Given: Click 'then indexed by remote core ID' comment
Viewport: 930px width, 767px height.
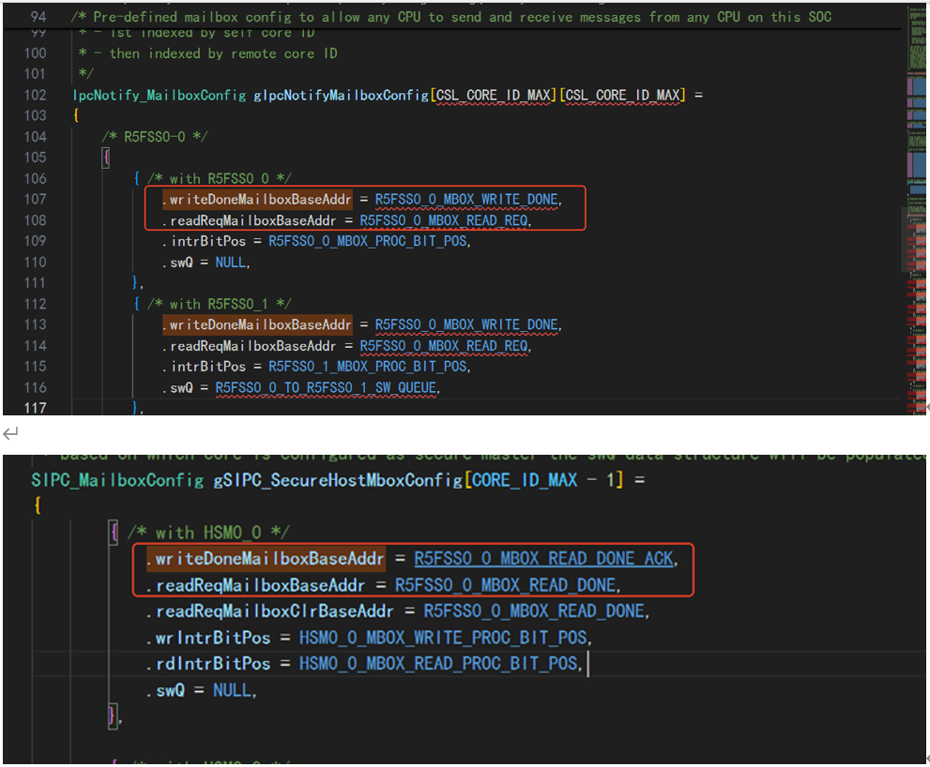Looking at the screenshot, I should pos(223,54).
